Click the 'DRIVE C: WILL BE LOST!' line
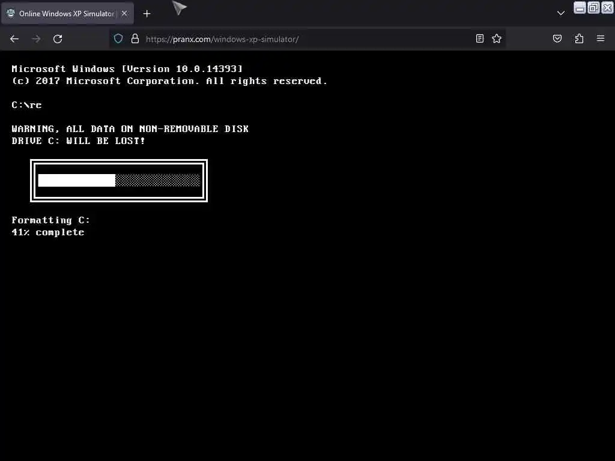 coord(78,140)
